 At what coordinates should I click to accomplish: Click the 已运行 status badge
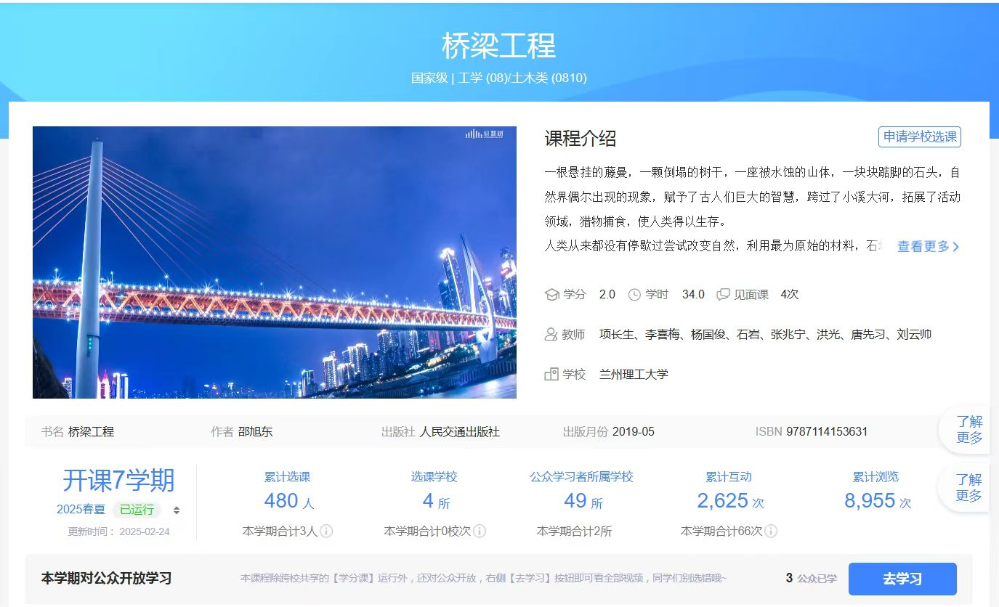(x=137, y=509)
